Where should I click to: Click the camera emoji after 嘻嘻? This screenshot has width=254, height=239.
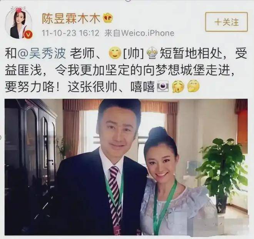163,87
